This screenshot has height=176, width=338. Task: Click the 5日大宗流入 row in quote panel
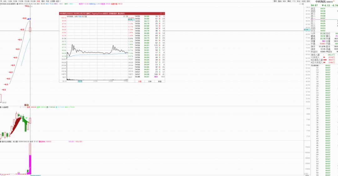pyautogui.click(x=325, y=63)
